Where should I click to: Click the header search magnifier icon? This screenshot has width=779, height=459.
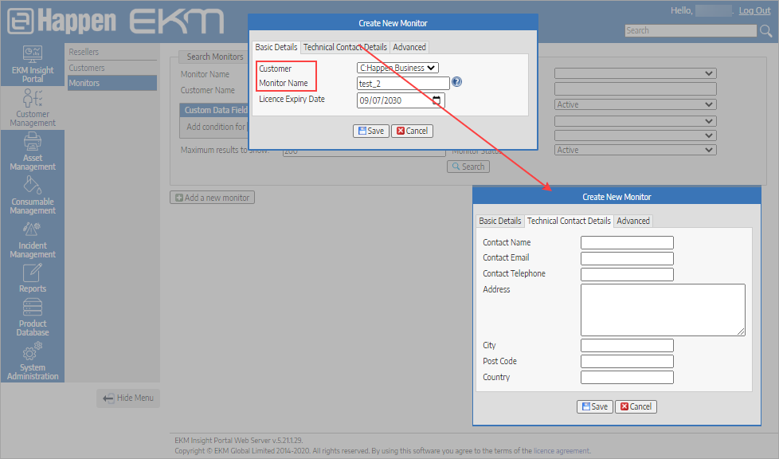tap(765, 31)
